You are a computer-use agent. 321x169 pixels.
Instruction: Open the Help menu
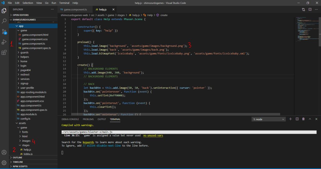[x=75, y=3]
